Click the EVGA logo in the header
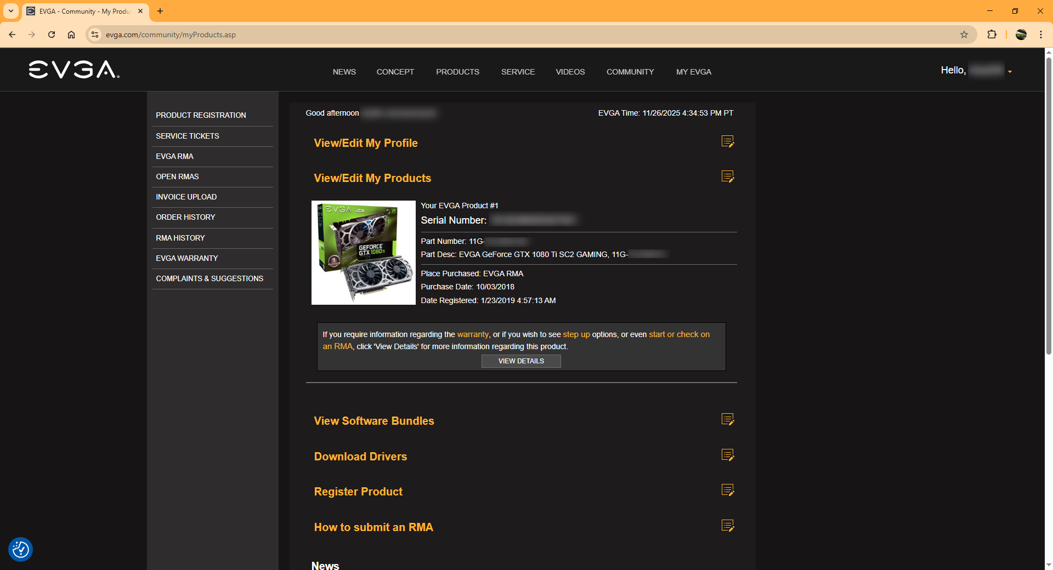The width and height of the screenshot is (1053, 570). [74, 70]
